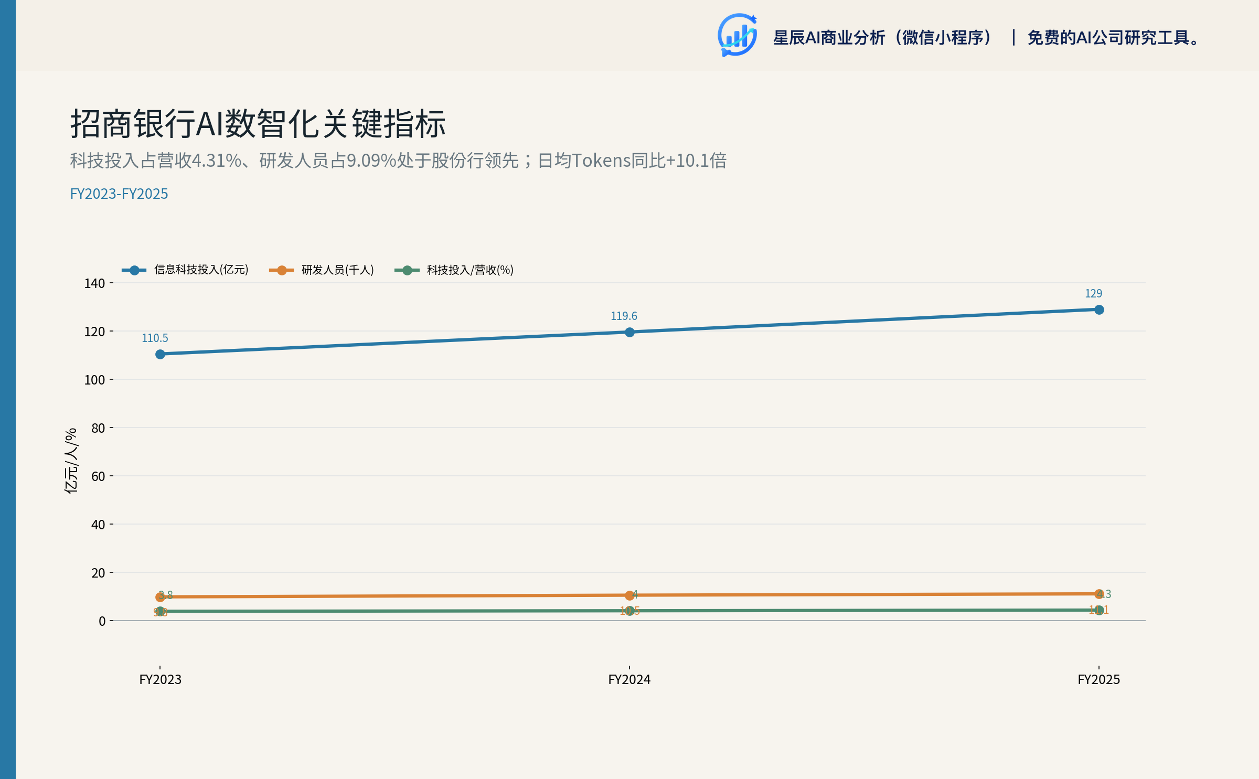The image size is (1259, 779).
Task: Click the FY2023 x-axis label
Action: click(161, 679)
